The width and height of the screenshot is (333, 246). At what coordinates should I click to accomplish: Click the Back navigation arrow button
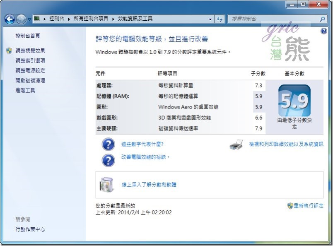(x=10, y=19)
